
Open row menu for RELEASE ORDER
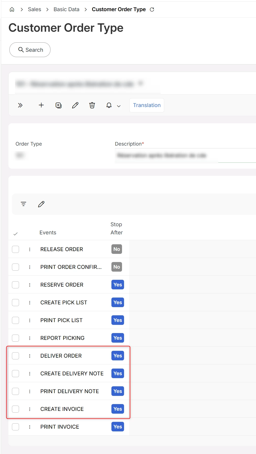pos(30,249)
